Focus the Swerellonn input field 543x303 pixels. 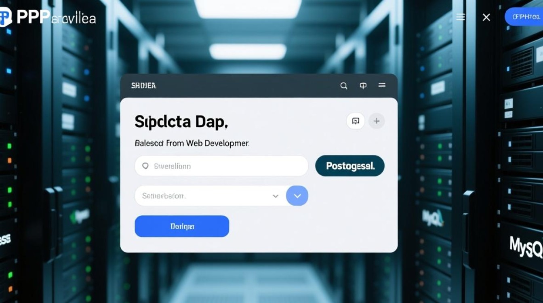point(226,166)
